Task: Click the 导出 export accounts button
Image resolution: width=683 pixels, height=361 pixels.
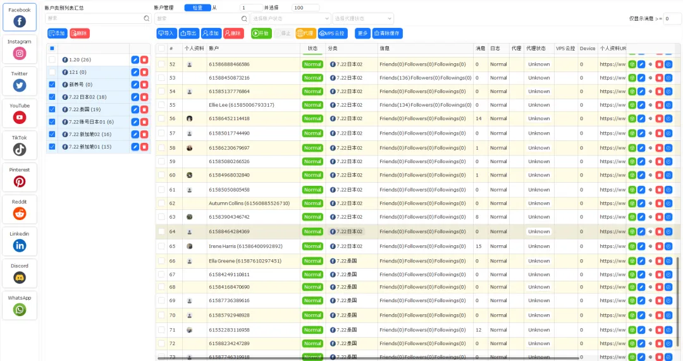Action: coord(189,33)
